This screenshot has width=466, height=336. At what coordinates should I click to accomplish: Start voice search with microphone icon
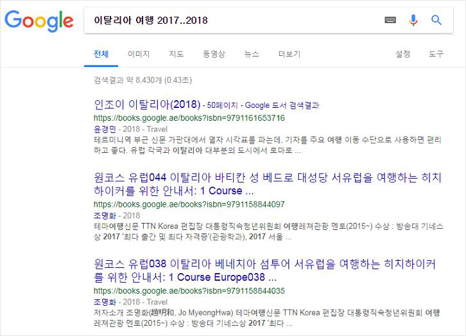(x=413, y=20)
